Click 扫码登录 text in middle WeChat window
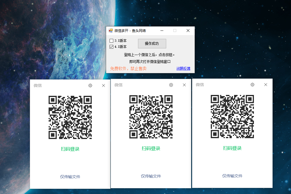The image size is (291, 194). [x=151, y=149]
